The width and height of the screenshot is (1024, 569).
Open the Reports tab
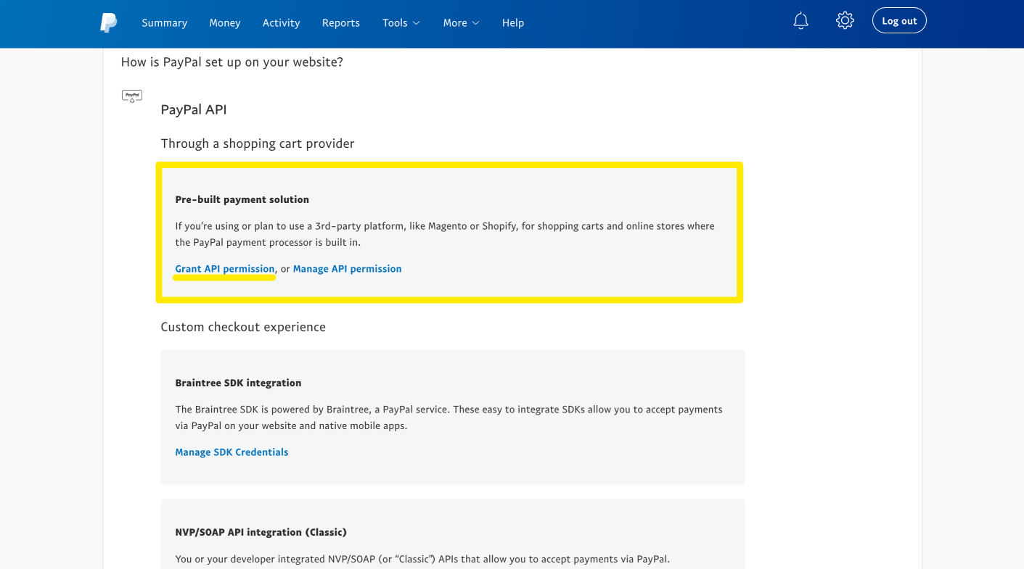[341, 22]
